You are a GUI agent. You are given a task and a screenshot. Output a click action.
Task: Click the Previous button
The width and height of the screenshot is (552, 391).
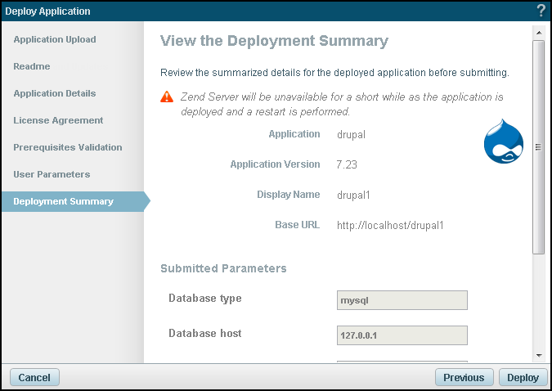(x=464, y=377)
